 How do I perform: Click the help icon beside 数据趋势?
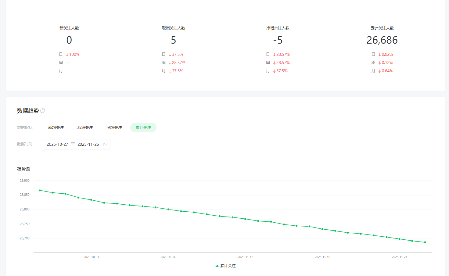(43, 111)
